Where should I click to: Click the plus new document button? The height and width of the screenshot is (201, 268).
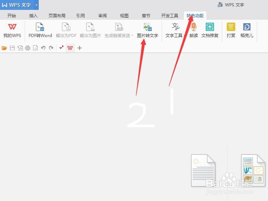tap(80, 48)
